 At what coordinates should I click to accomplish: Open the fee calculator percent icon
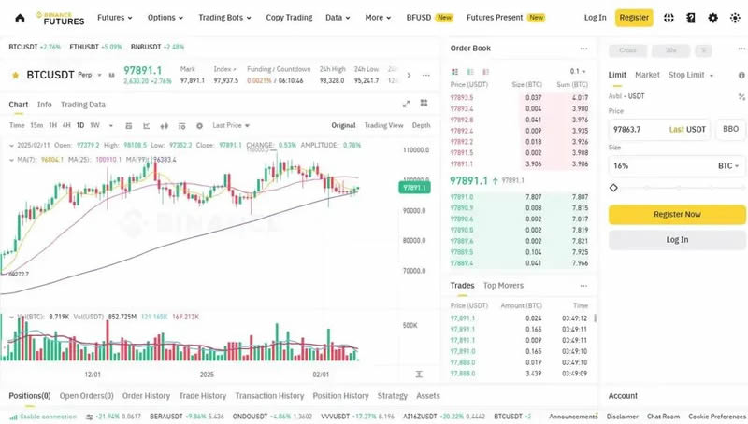[741, 97]
